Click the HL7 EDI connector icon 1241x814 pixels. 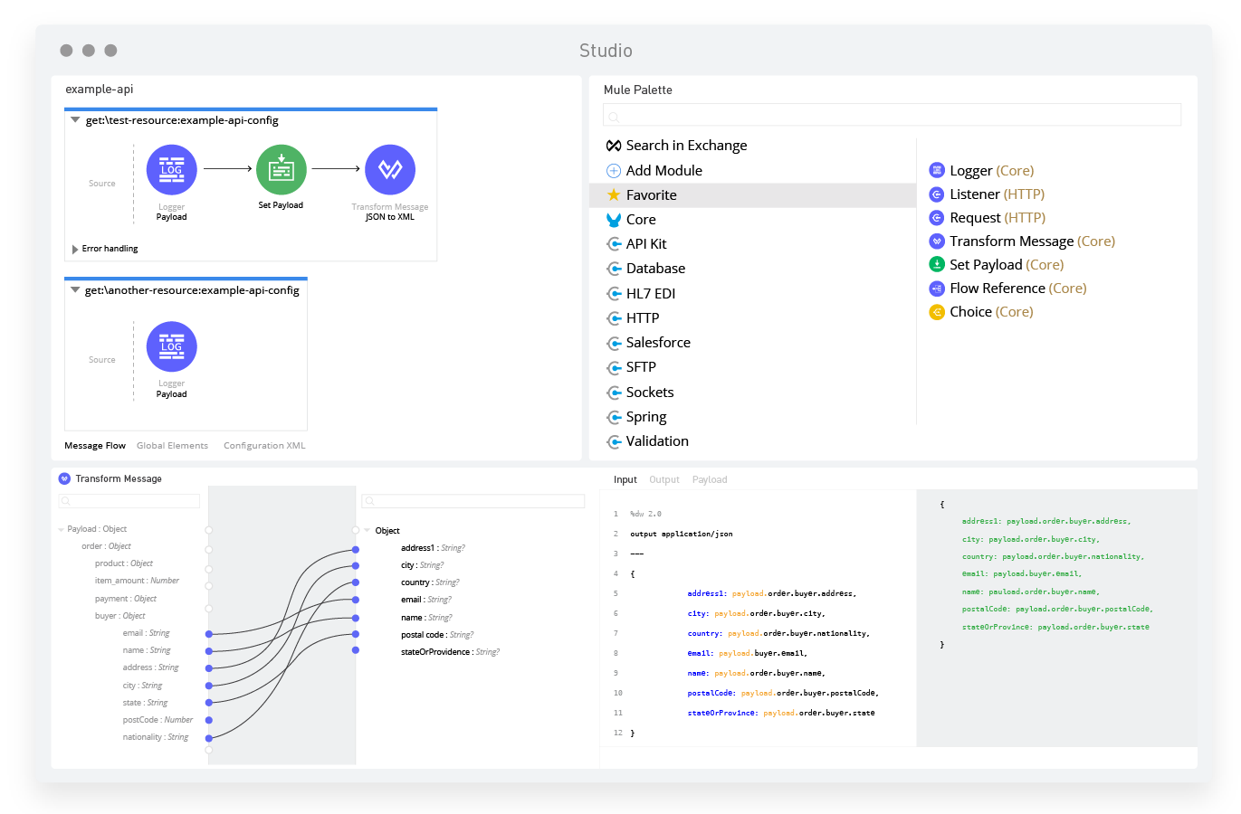[614, 294]
